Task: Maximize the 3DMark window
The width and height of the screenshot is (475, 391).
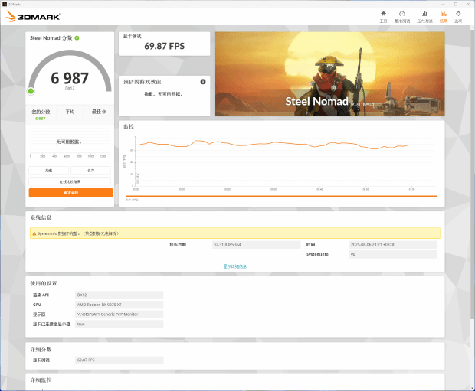Action: tap(456, 5)
